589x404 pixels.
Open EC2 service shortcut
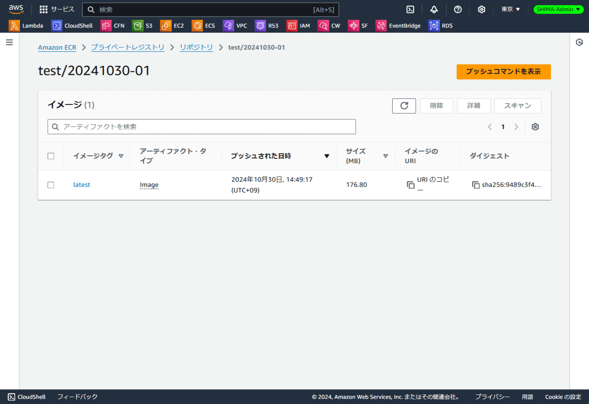(x=172, y=26)
